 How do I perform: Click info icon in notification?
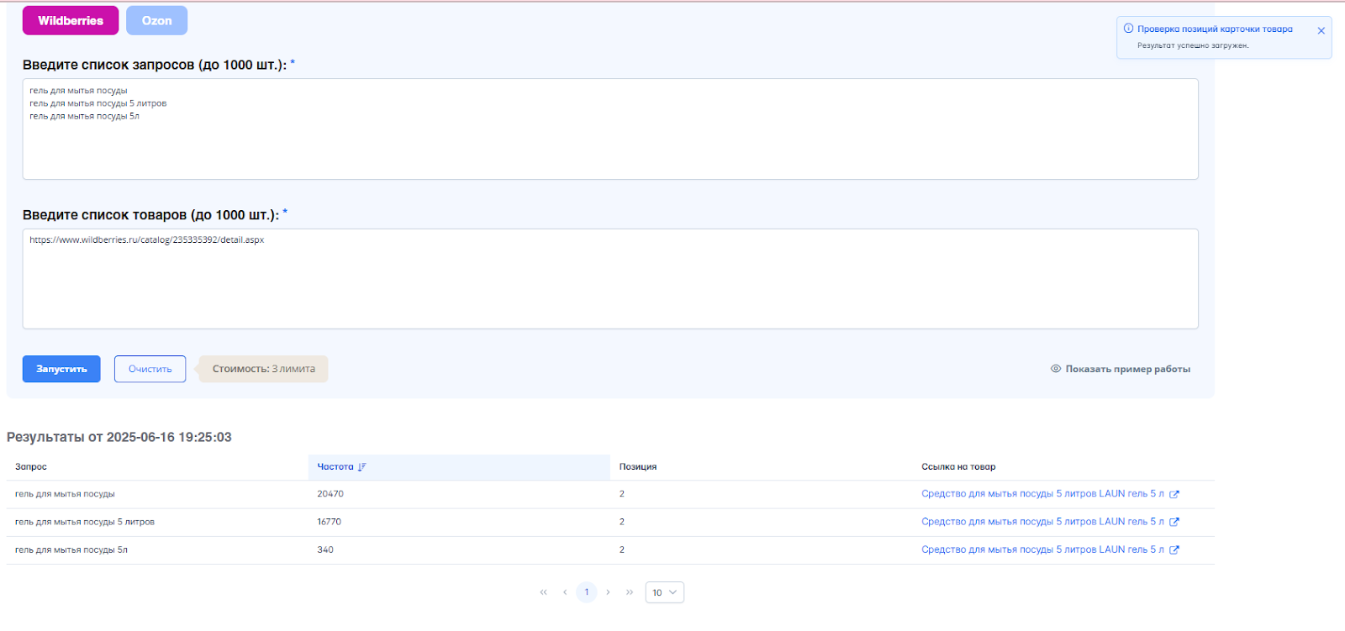click(1128, 29)
